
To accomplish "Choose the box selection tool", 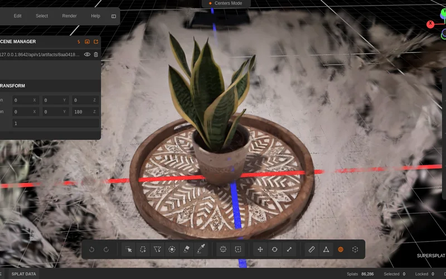I will pos(238,249).
